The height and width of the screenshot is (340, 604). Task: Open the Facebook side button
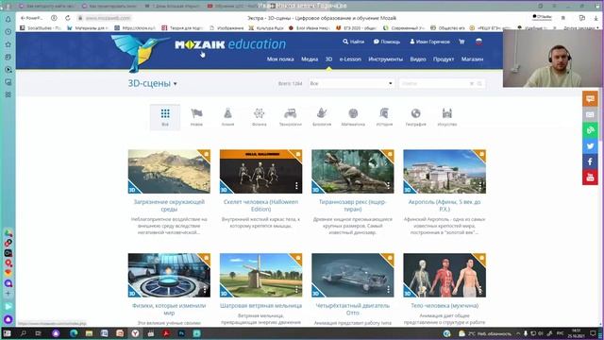point(590,161)
